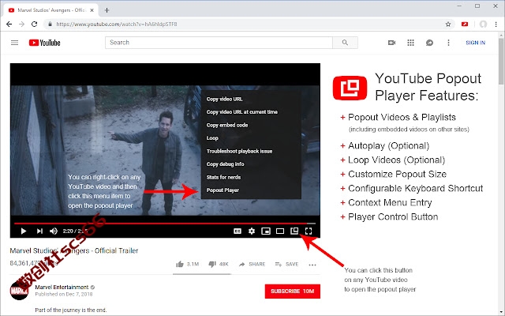Viewport: 505px width, 316px height.
Task: Go to the YouTube home logo
Action: [x=44, y=43]
